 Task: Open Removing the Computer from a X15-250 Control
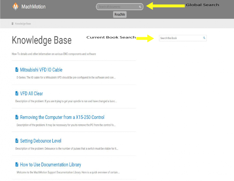click(x=62, y=117)
